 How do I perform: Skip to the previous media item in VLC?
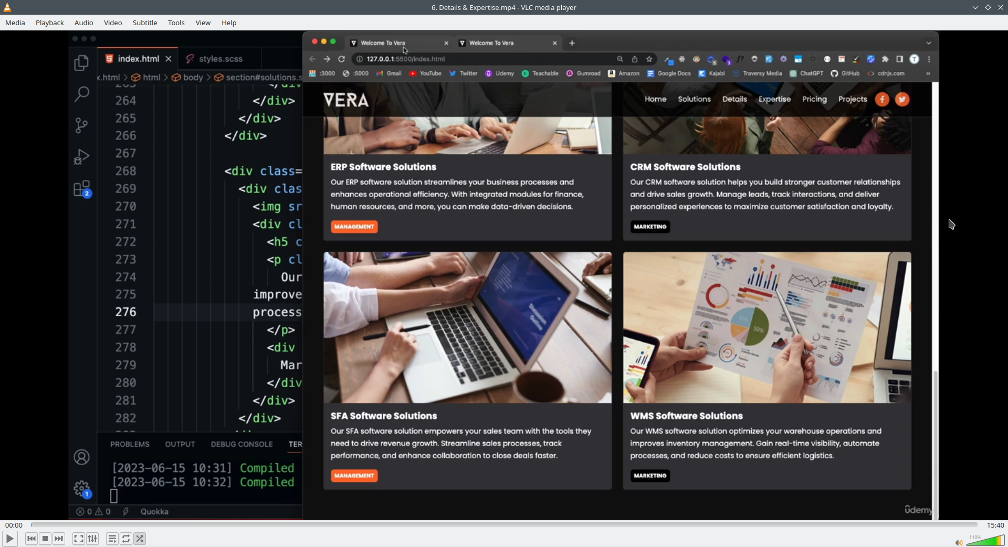pyautogui.click(x=31, y=539)
